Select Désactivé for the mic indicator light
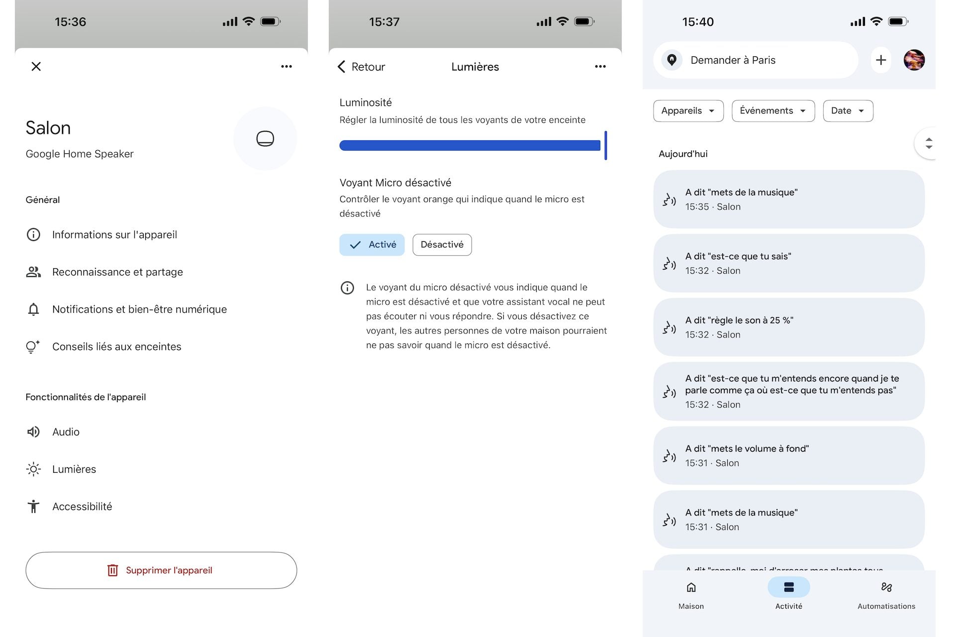Screen dimensions: 955x637 coord(442,245)
